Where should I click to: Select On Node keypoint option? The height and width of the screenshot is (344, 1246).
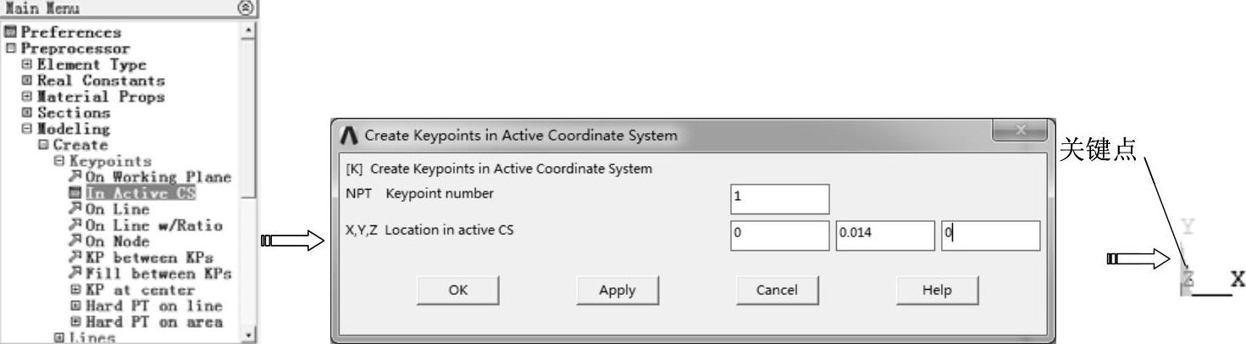[x=117, y=241]
